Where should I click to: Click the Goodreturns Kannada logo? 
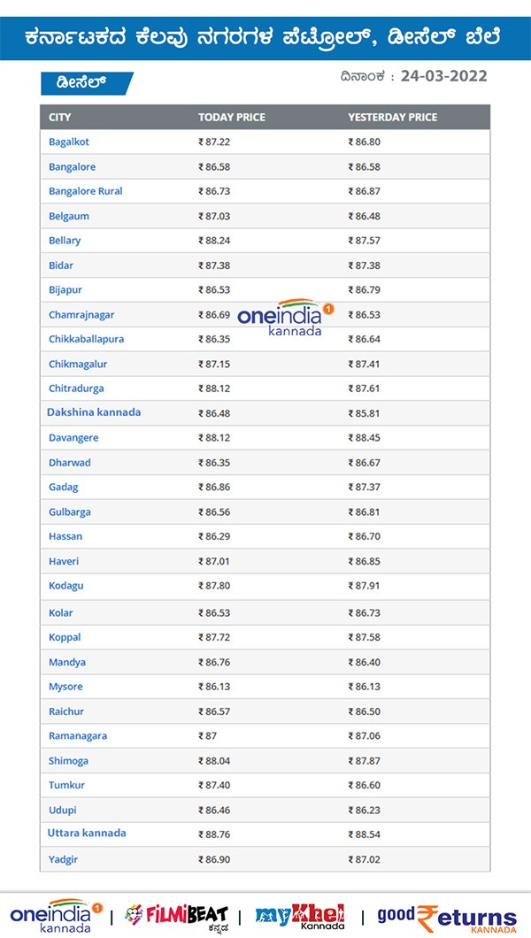click(x=447, y=916)
